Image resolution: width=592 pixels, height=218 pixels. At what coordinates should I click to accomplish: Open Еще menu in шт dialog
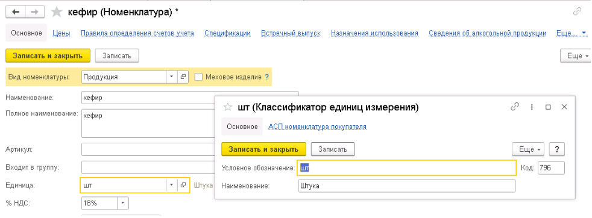pyautogui.click(x=529, y=149)
